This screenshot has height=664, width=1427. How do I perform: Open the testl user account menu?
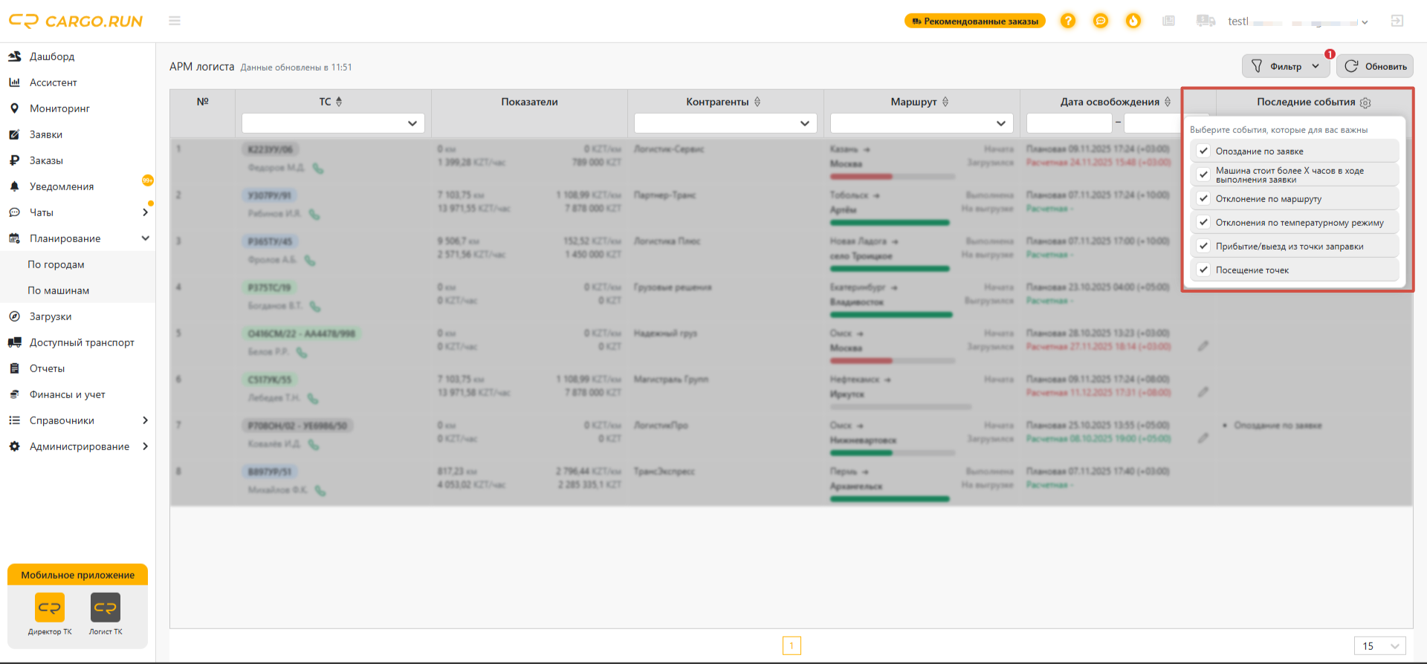[1298, 22]
